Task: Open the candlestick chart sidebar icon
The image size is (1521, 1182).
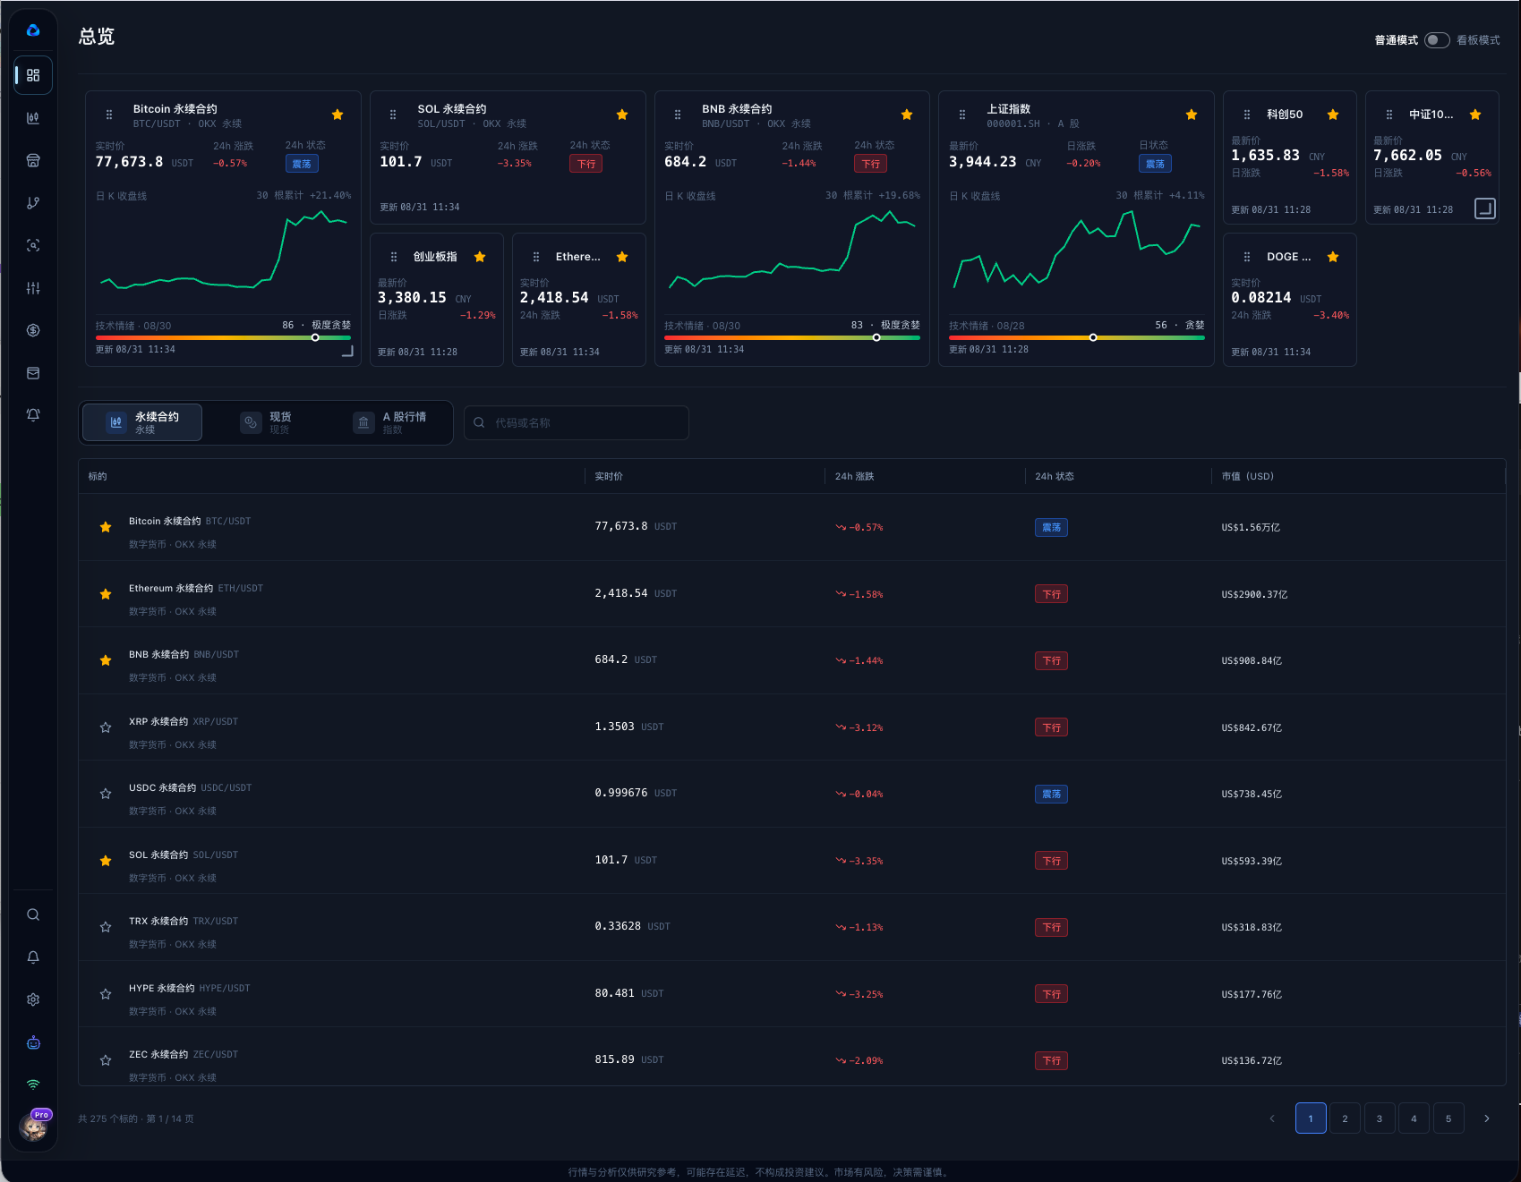Action: coord(33,118)
